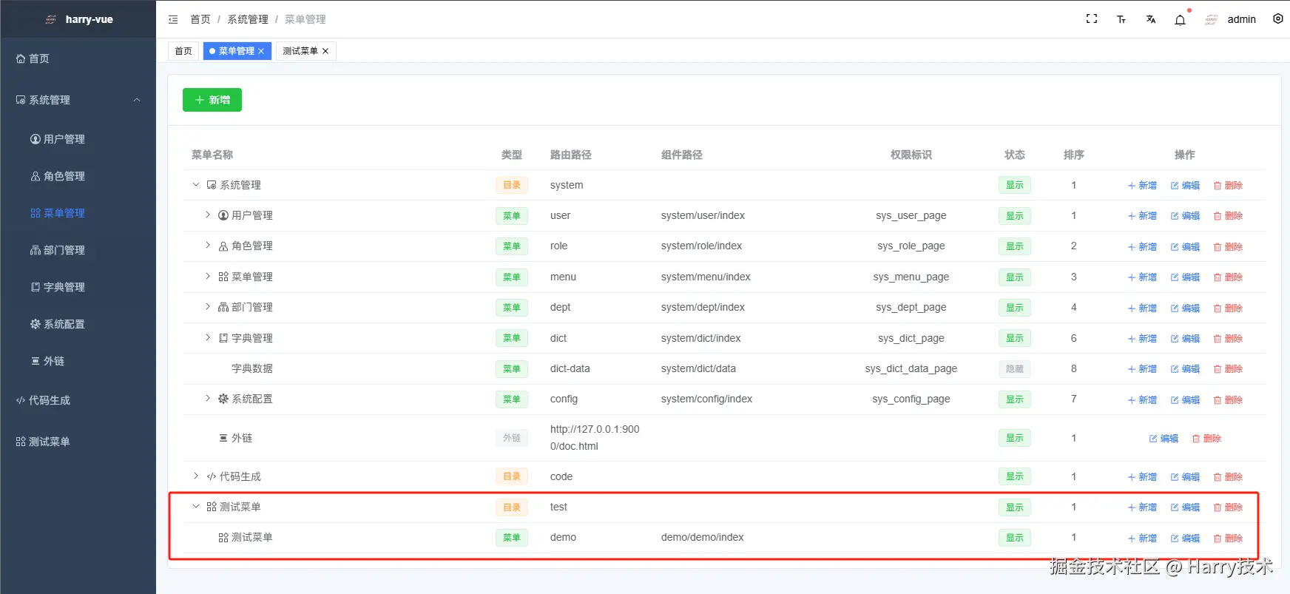
Task: Expand the 用户管理 table row
Action: pyautogui.click(x=208, y=215)
